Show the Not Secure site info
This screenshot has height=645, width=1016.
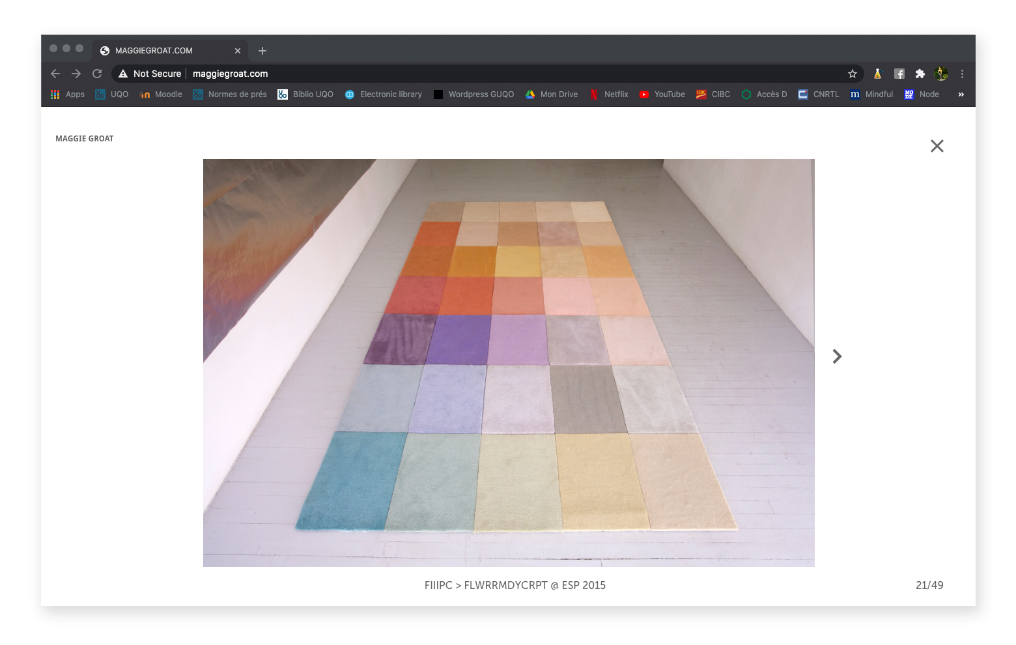(150, 74)
